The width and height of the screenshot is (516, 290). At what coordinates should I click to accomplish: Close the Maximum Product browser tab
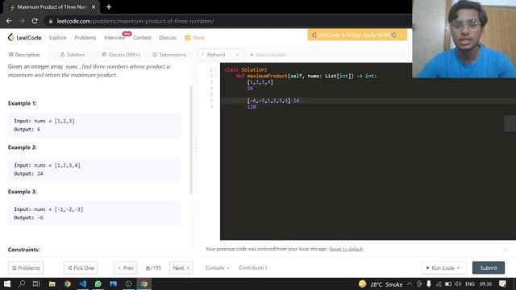coord(94,7)
